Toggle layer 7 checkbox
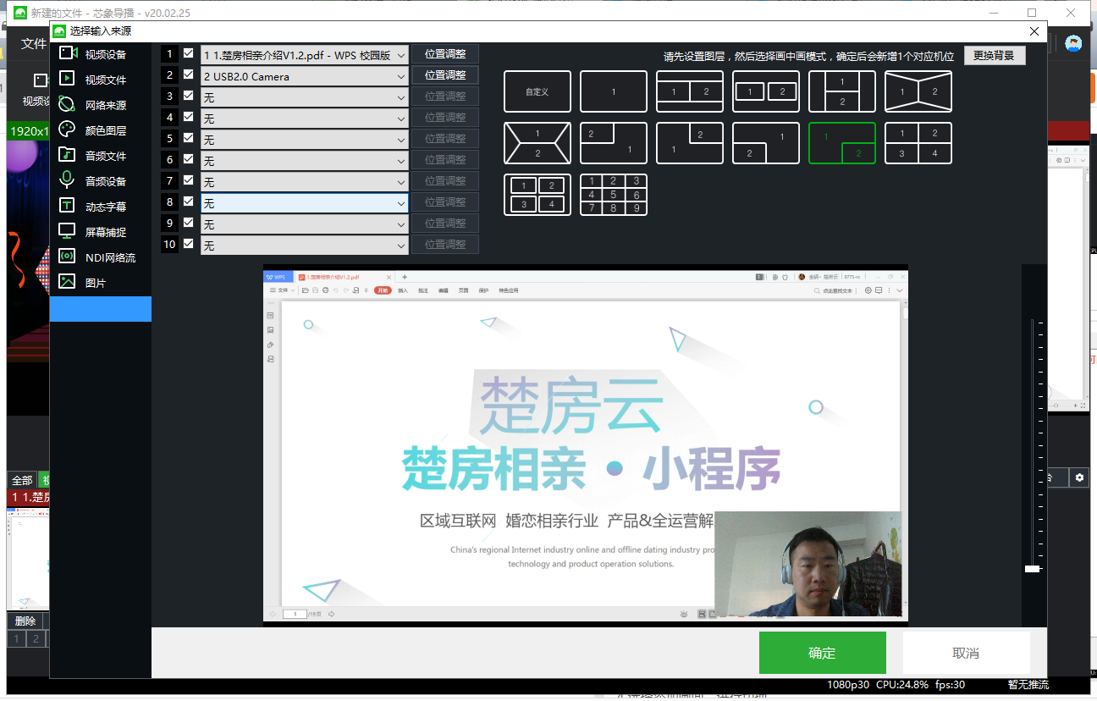1097x701 pixels. point(188,180)
